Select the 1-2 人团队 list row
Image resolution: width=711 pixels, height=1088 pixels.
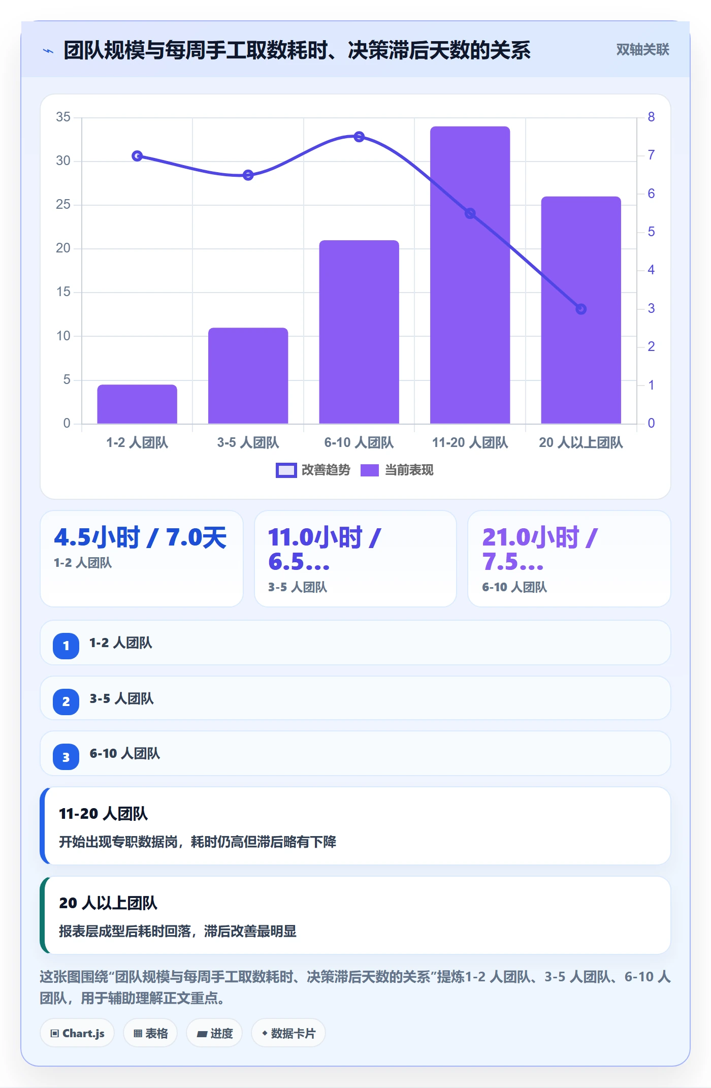pyautogui.click(x=355, y=643)
